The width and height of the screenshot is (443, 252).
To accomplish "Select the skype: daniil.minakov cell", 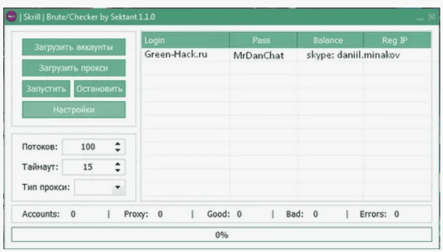I will tap(353, 55).
